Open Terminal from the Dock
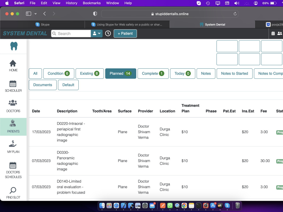The height and width of the screenshot is (212, 283). click(x=199, y=205)
